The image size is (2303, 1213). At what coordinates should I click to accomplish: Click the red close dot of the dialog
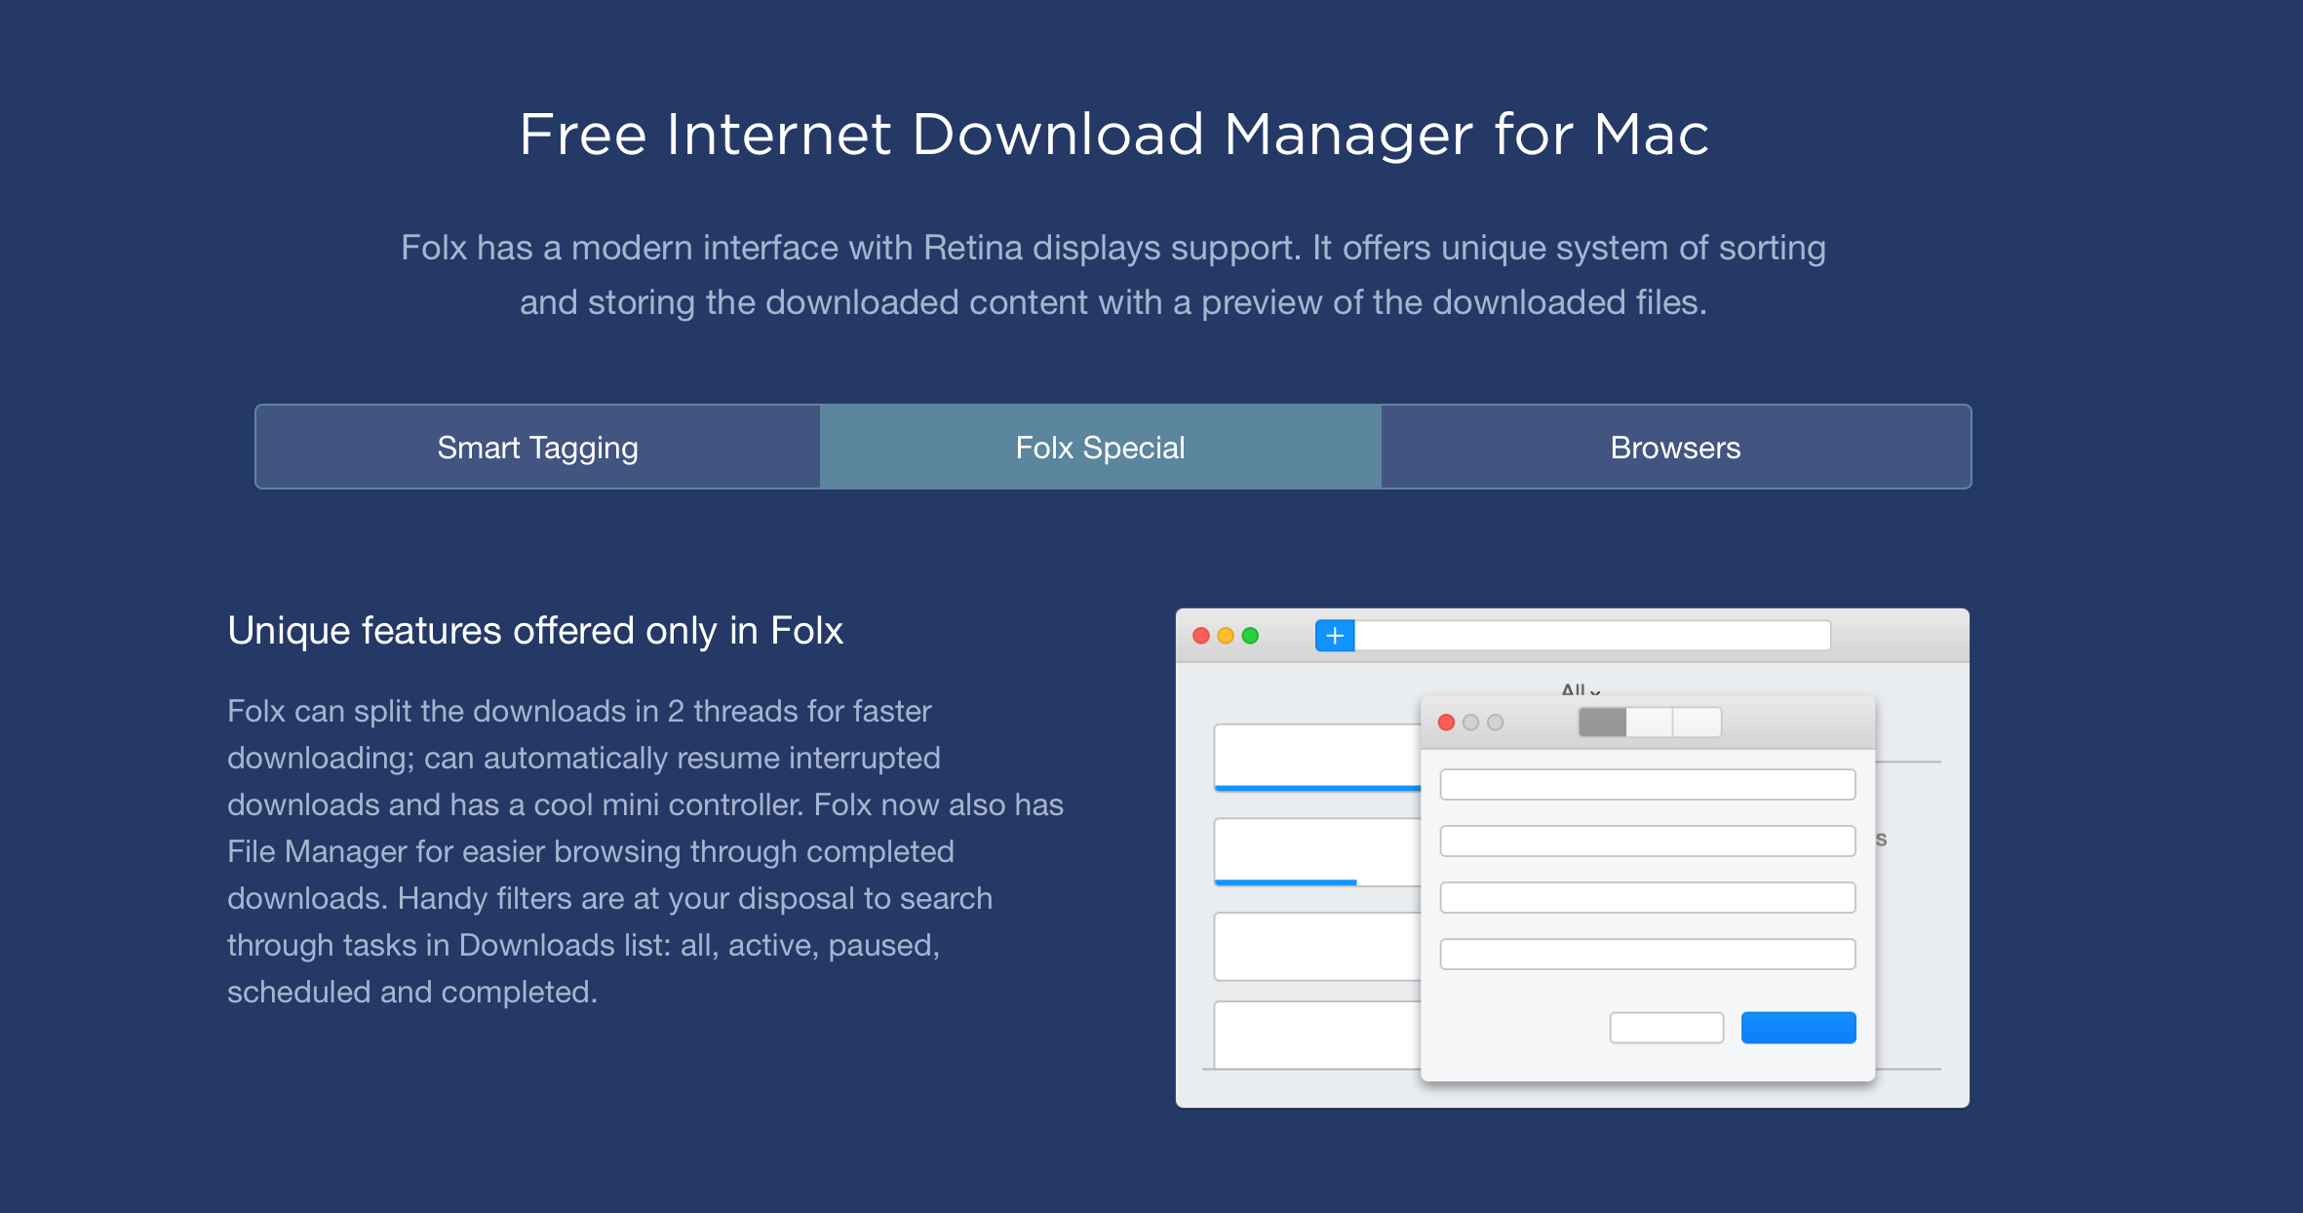tap(1446, 723)
